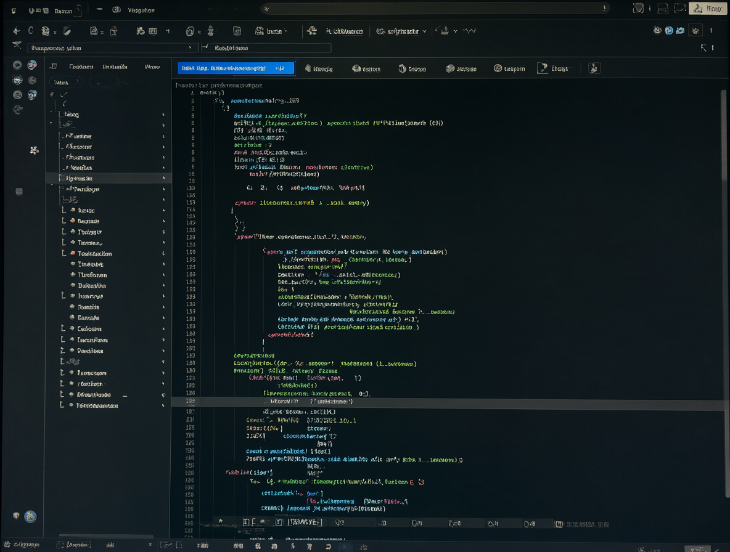
Task: Click the first icon at the title bar's far left
Action: click(x=14, y=10)
